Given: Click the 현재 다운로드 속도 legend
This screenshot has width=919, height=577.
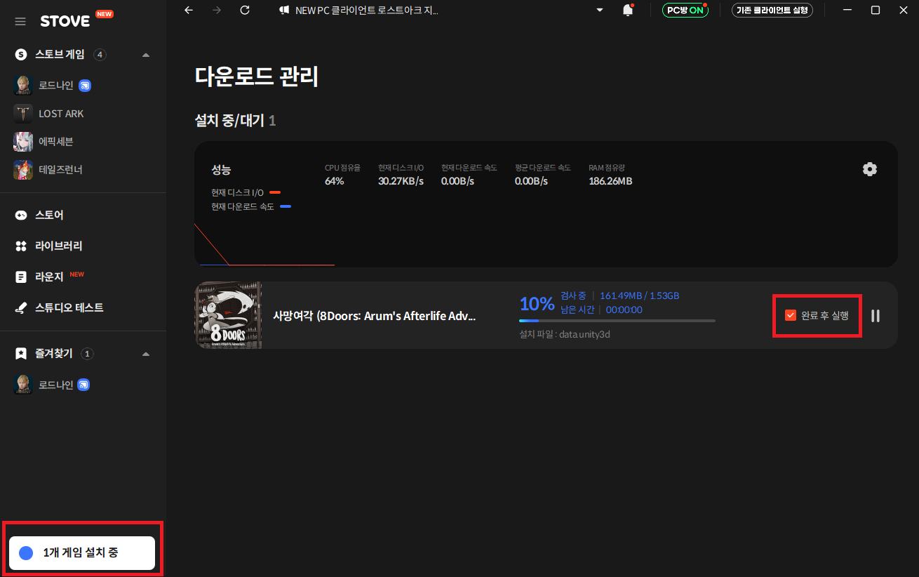Looking at the screenshot, I should click(251, 206).
